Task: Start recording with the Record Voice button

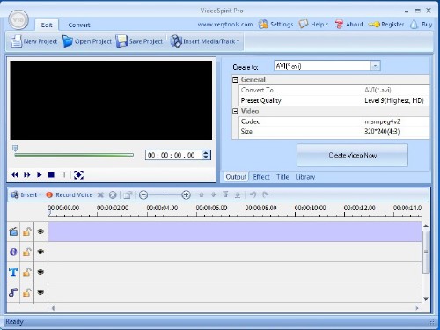Action: [70, 194]
